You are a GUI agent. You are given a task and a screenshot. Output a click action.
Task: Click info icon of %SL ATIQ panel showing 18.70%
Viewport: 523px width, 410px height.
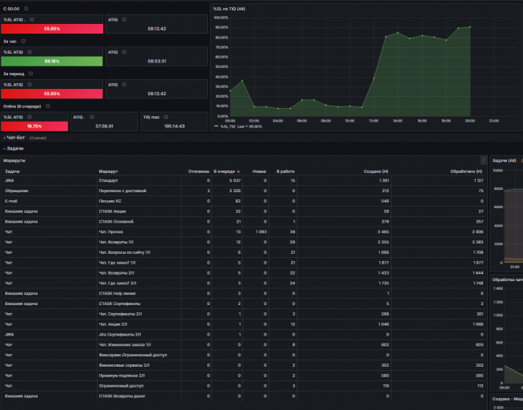coord(30,117)
